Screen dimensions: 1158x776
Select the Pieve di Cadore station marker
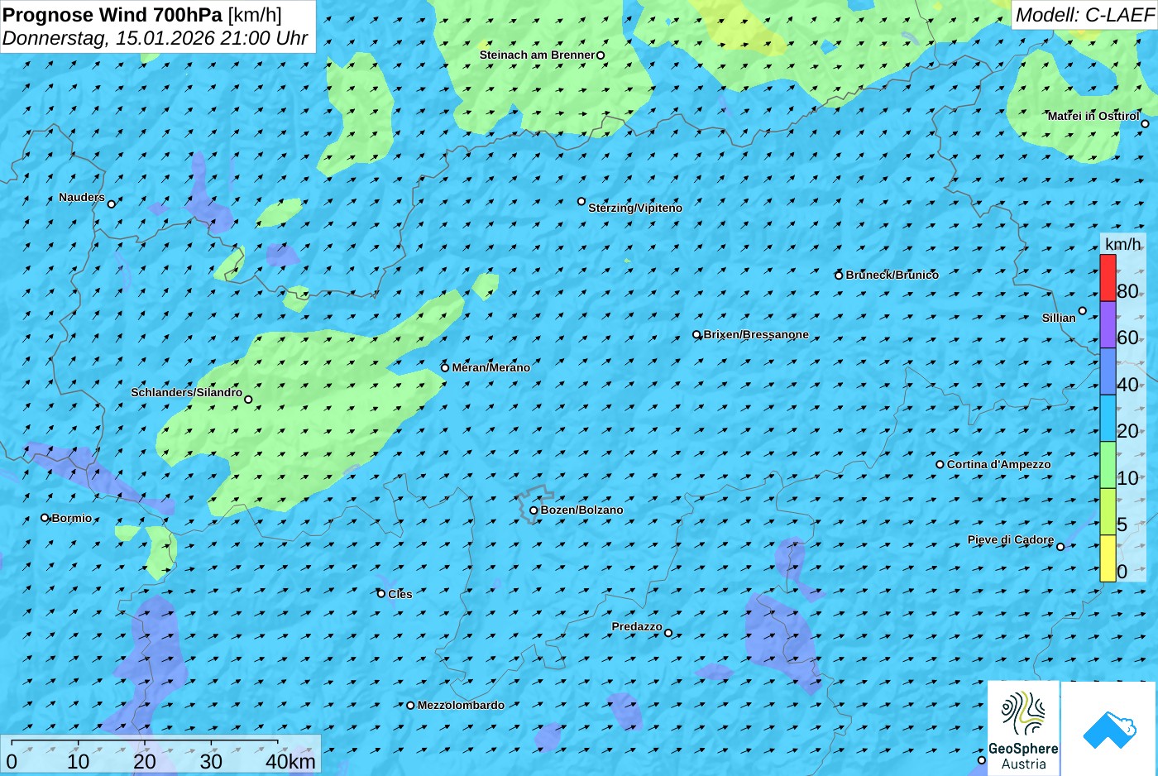[x=1060, y=546]
